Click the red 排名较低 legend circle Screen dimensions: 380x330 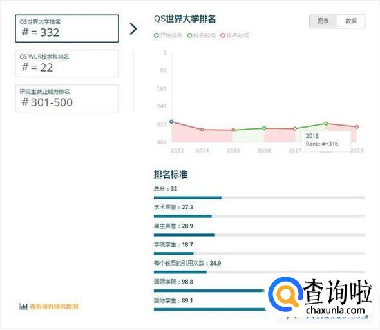[x=223, y=35]
